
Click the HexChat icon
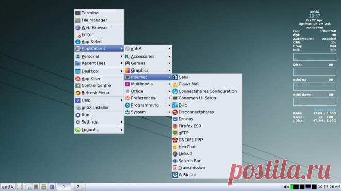pos(175,147)
